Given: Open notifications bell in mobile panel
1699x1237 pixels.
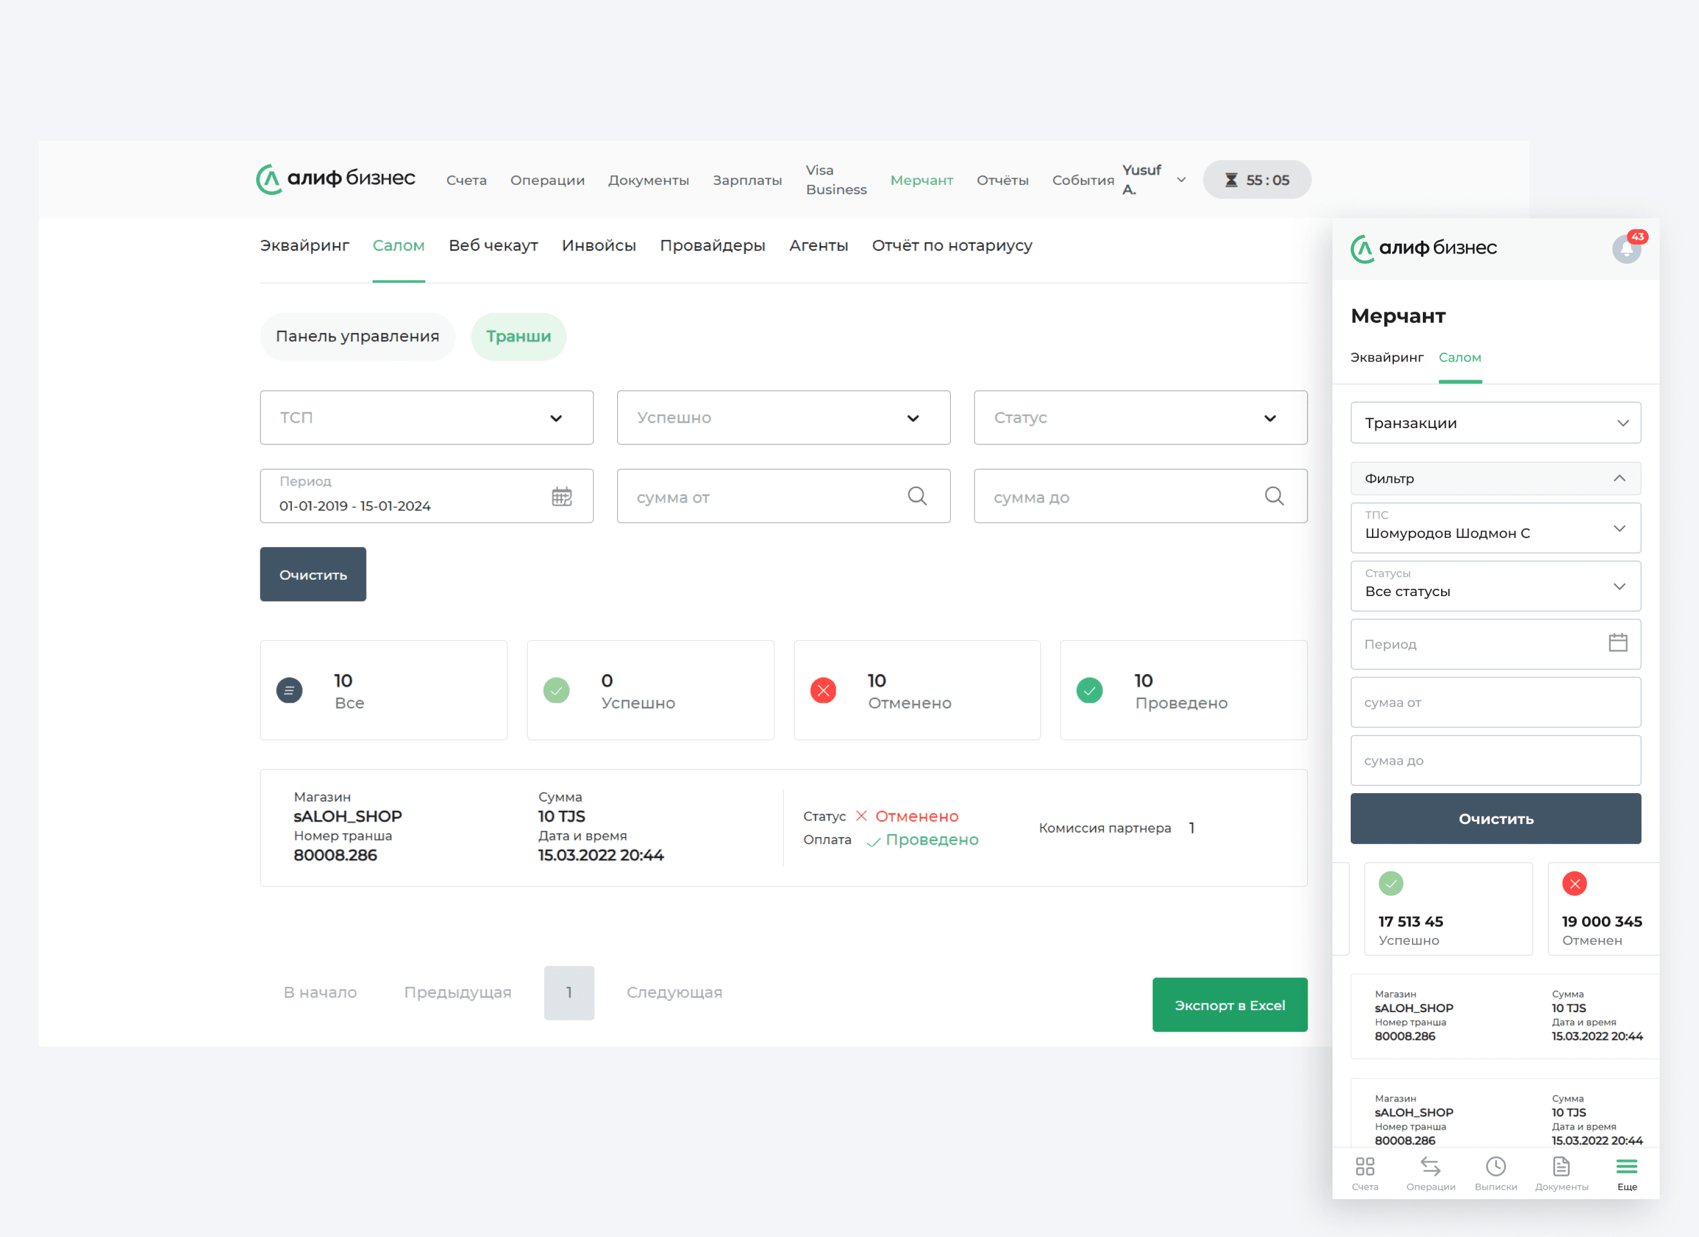Looking at the screenshot, I should coord(1626,248).
